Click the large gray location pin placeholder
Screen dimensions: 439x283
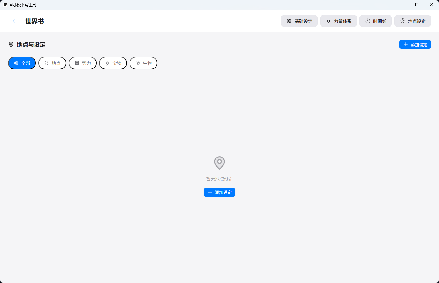(220, 163)
